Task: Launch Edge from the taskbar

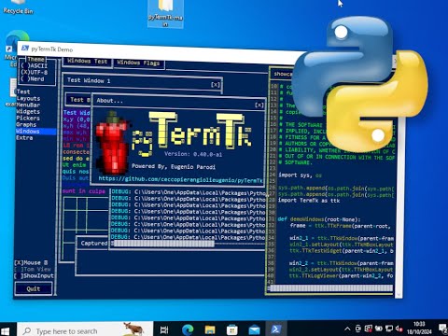Action: (188, 329)
